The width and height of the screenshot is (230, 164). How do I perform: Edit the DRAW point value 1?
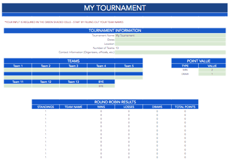(212, 74)
